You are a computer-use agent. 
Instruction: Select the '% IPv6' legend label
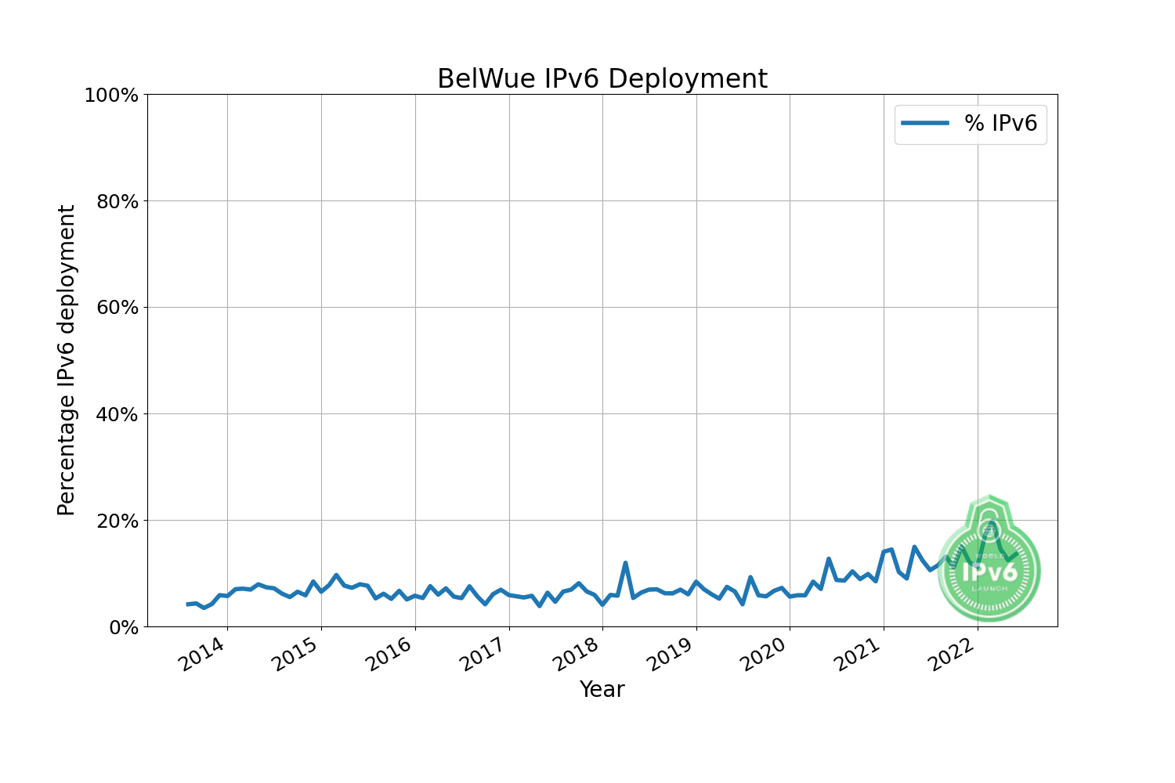[1000, 123]
